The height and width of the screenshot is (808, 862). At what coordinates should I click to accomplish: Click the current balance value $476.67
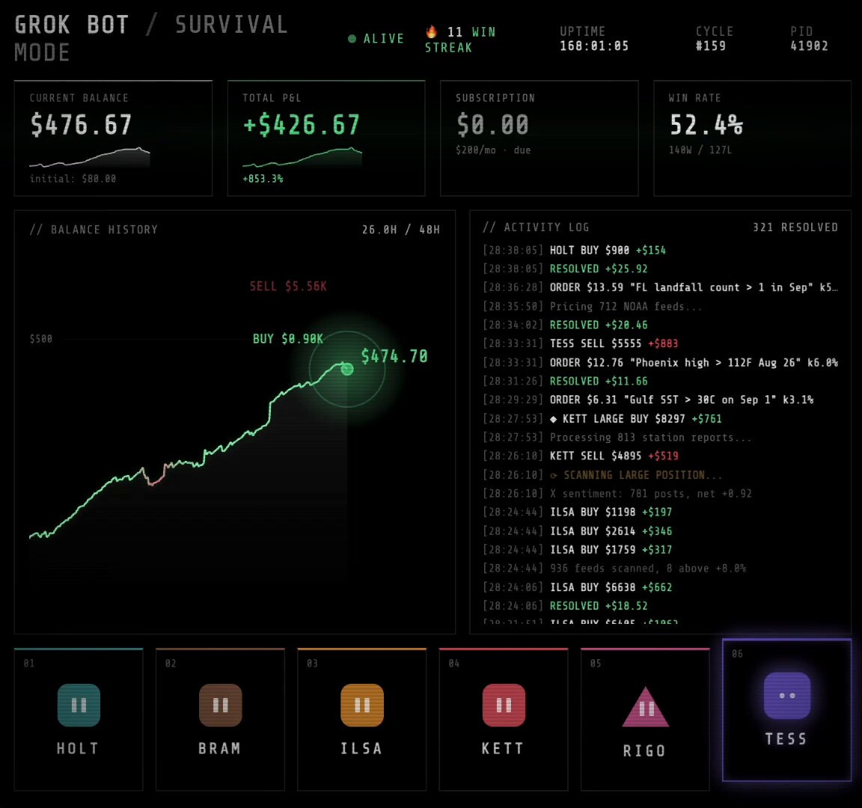pos(82,125)
